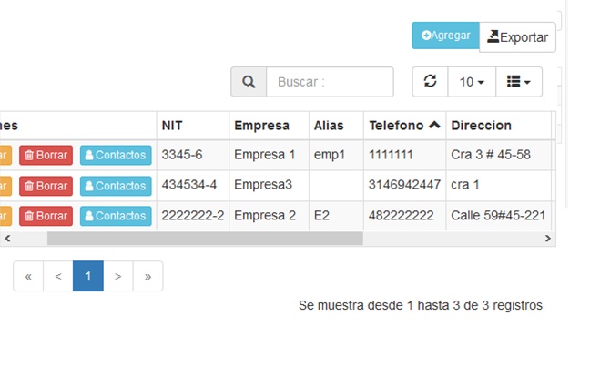590x367 pixels.
Task: Click Agregar button to add record
Action: coord(445,36)
